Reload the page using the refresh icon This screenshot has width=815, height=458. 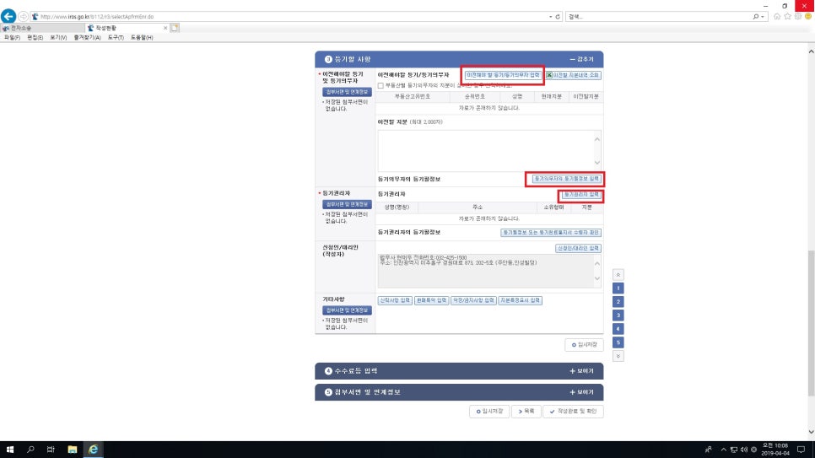tap(558, 17)
